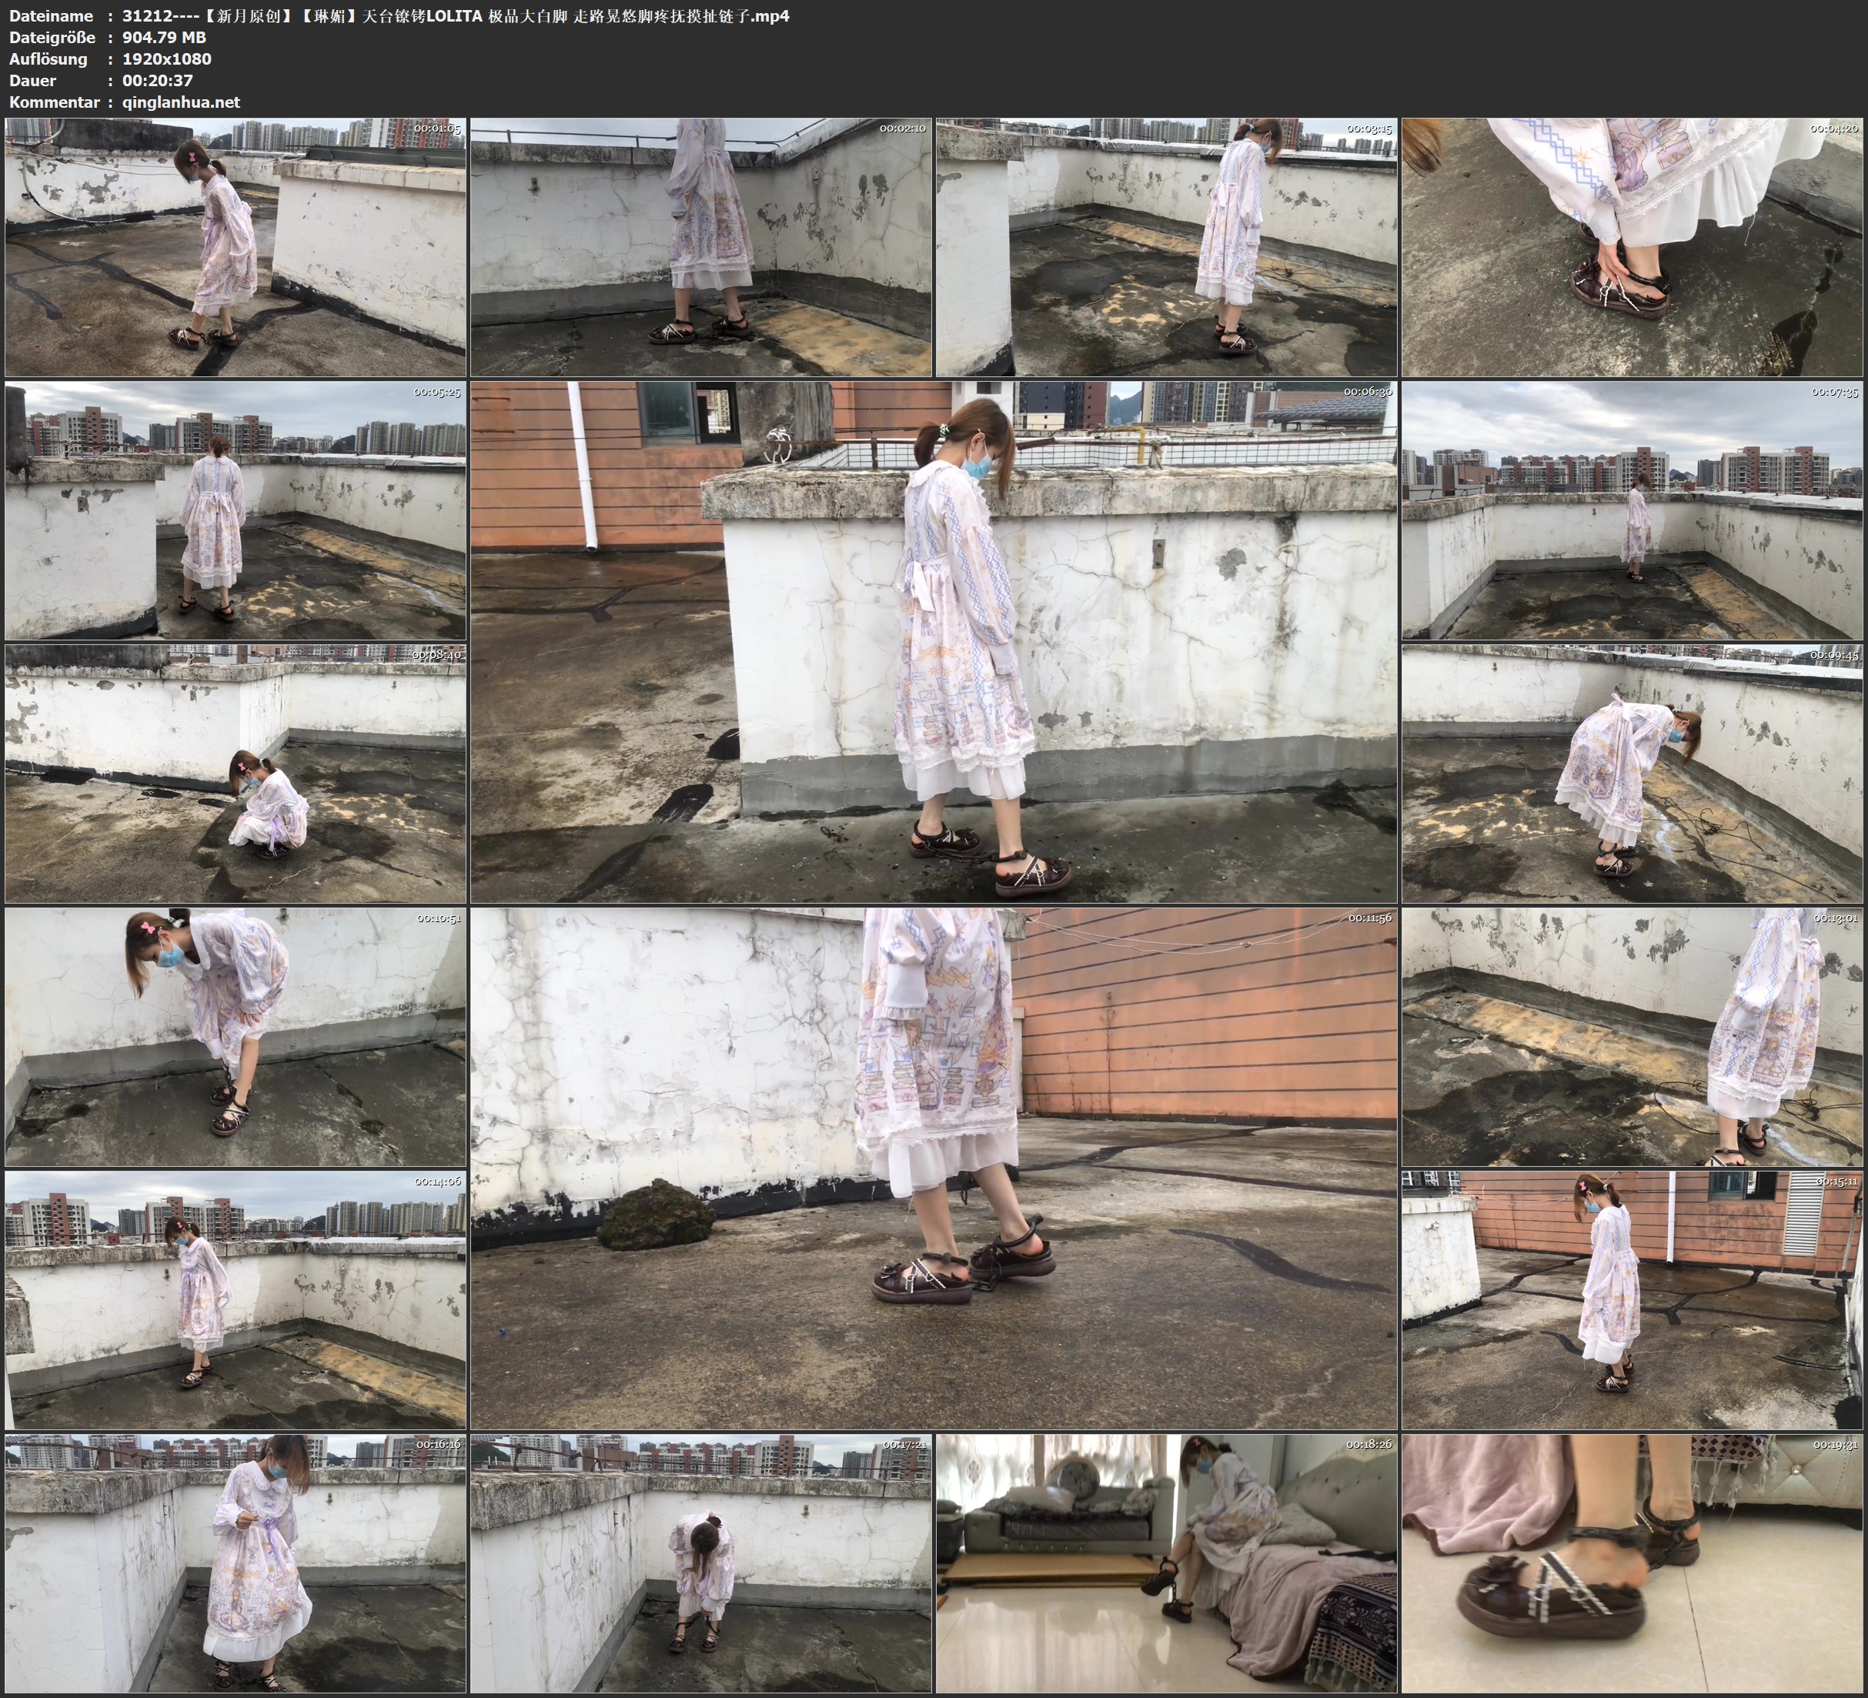This screenshot has height=1698, width=1868.
Task: Open the frame stamped 00:02:10
Action: pyautogui.click(x=700, y=246)
